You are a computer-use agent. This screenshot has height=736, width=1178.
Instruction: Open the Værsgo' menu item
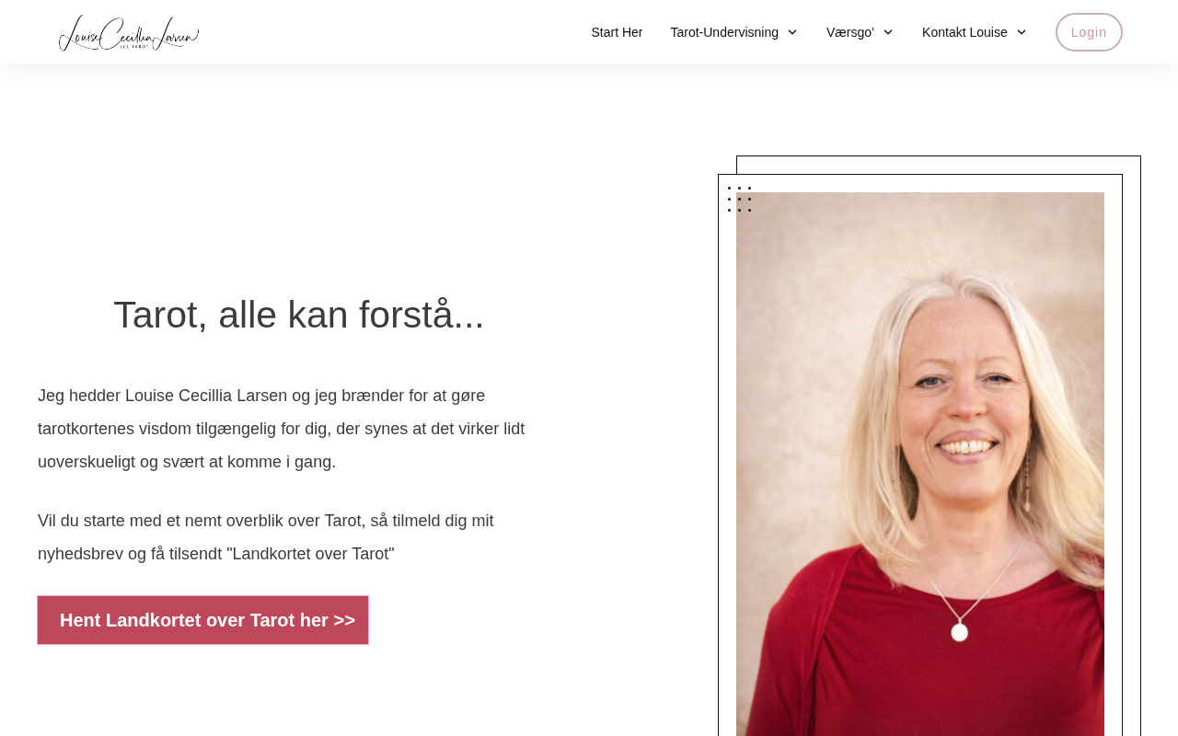click(x=850, y=32)
